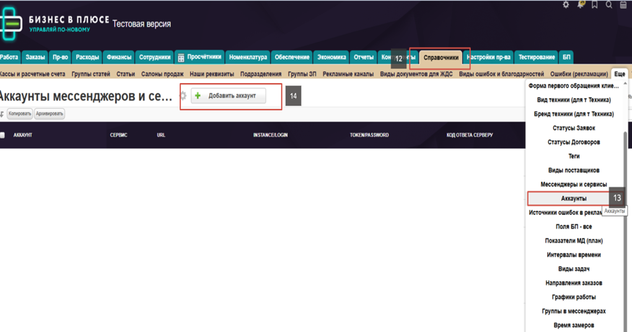Toggle the select-all checkbox in table header

pos(2,135)
